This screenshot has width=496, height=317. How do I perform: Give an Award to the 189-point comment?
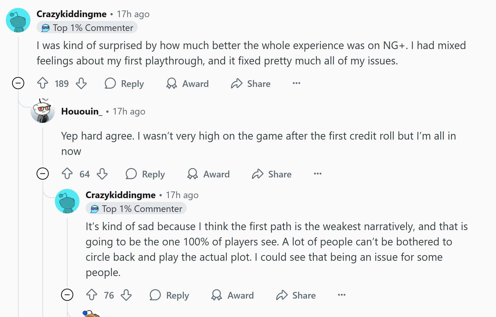[x=187, y=84]
